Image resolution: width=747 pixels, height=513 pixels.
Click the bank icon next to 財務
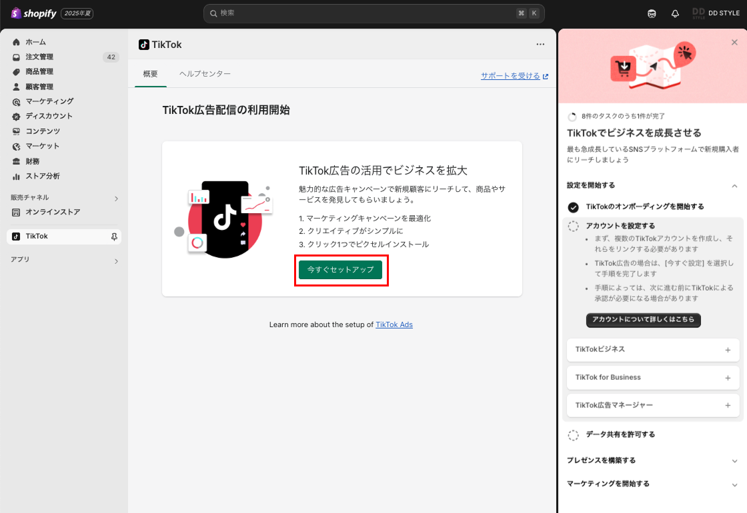(x=16, y=161)
